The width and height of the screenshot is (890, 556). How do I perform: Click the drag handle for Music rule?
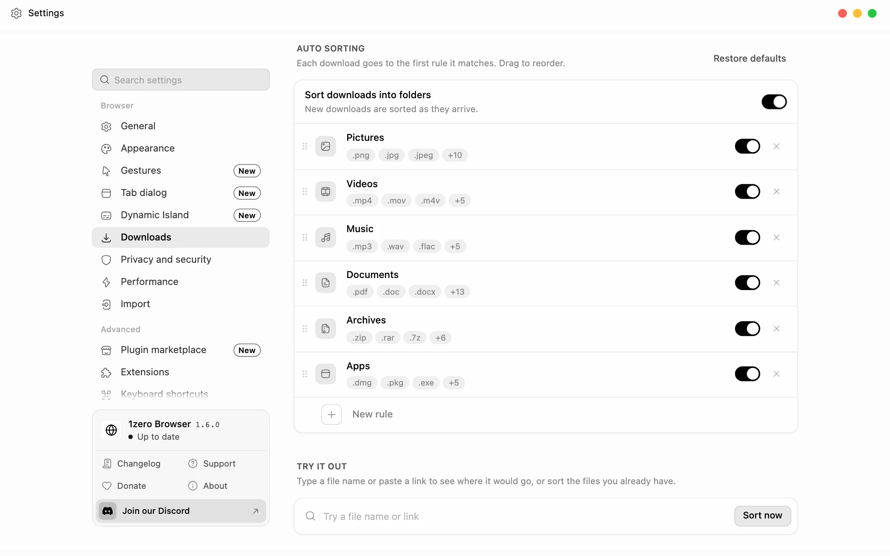(x=305, y=238)
